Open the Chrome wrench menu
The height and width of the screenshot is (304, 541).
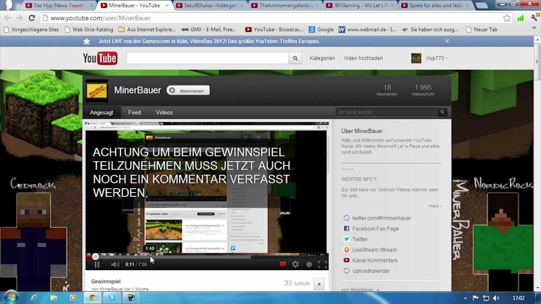pos(534,18)
